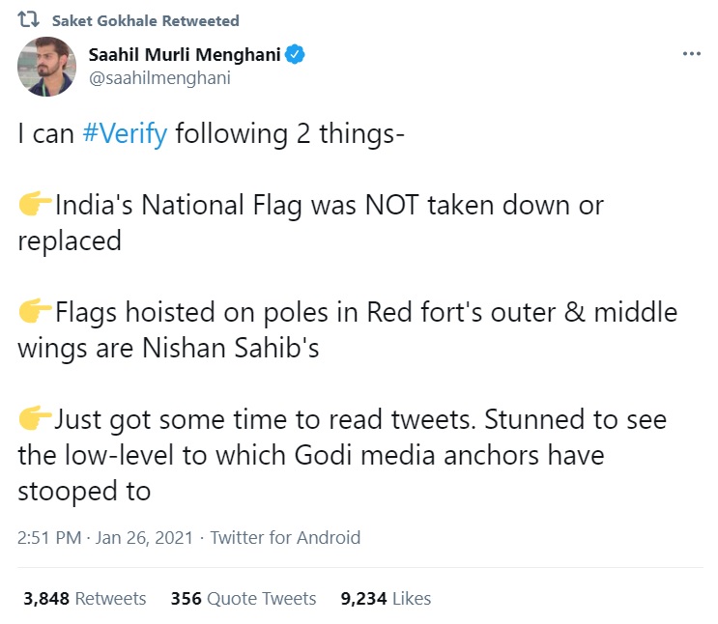View the 9,234 Likes list
This screenshot has height=624, width=718.
[386, 599]
